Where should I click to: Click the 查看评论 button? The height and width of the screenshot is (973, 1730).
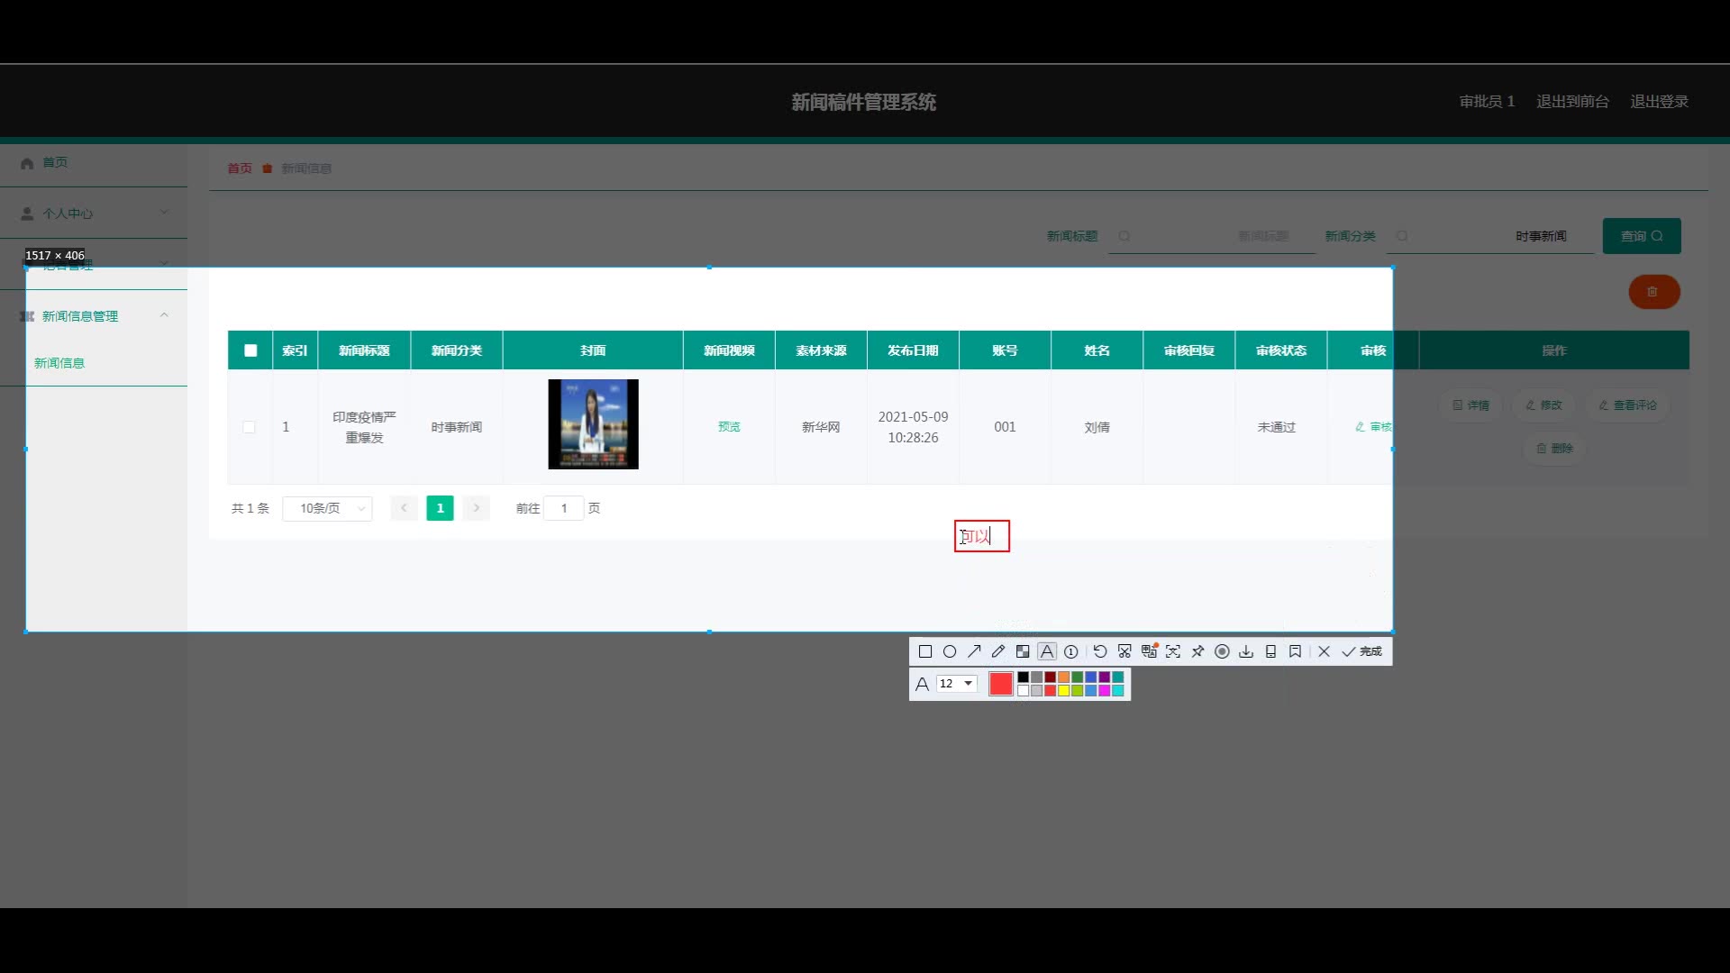pyautogui.click(x=1627, y=405)
